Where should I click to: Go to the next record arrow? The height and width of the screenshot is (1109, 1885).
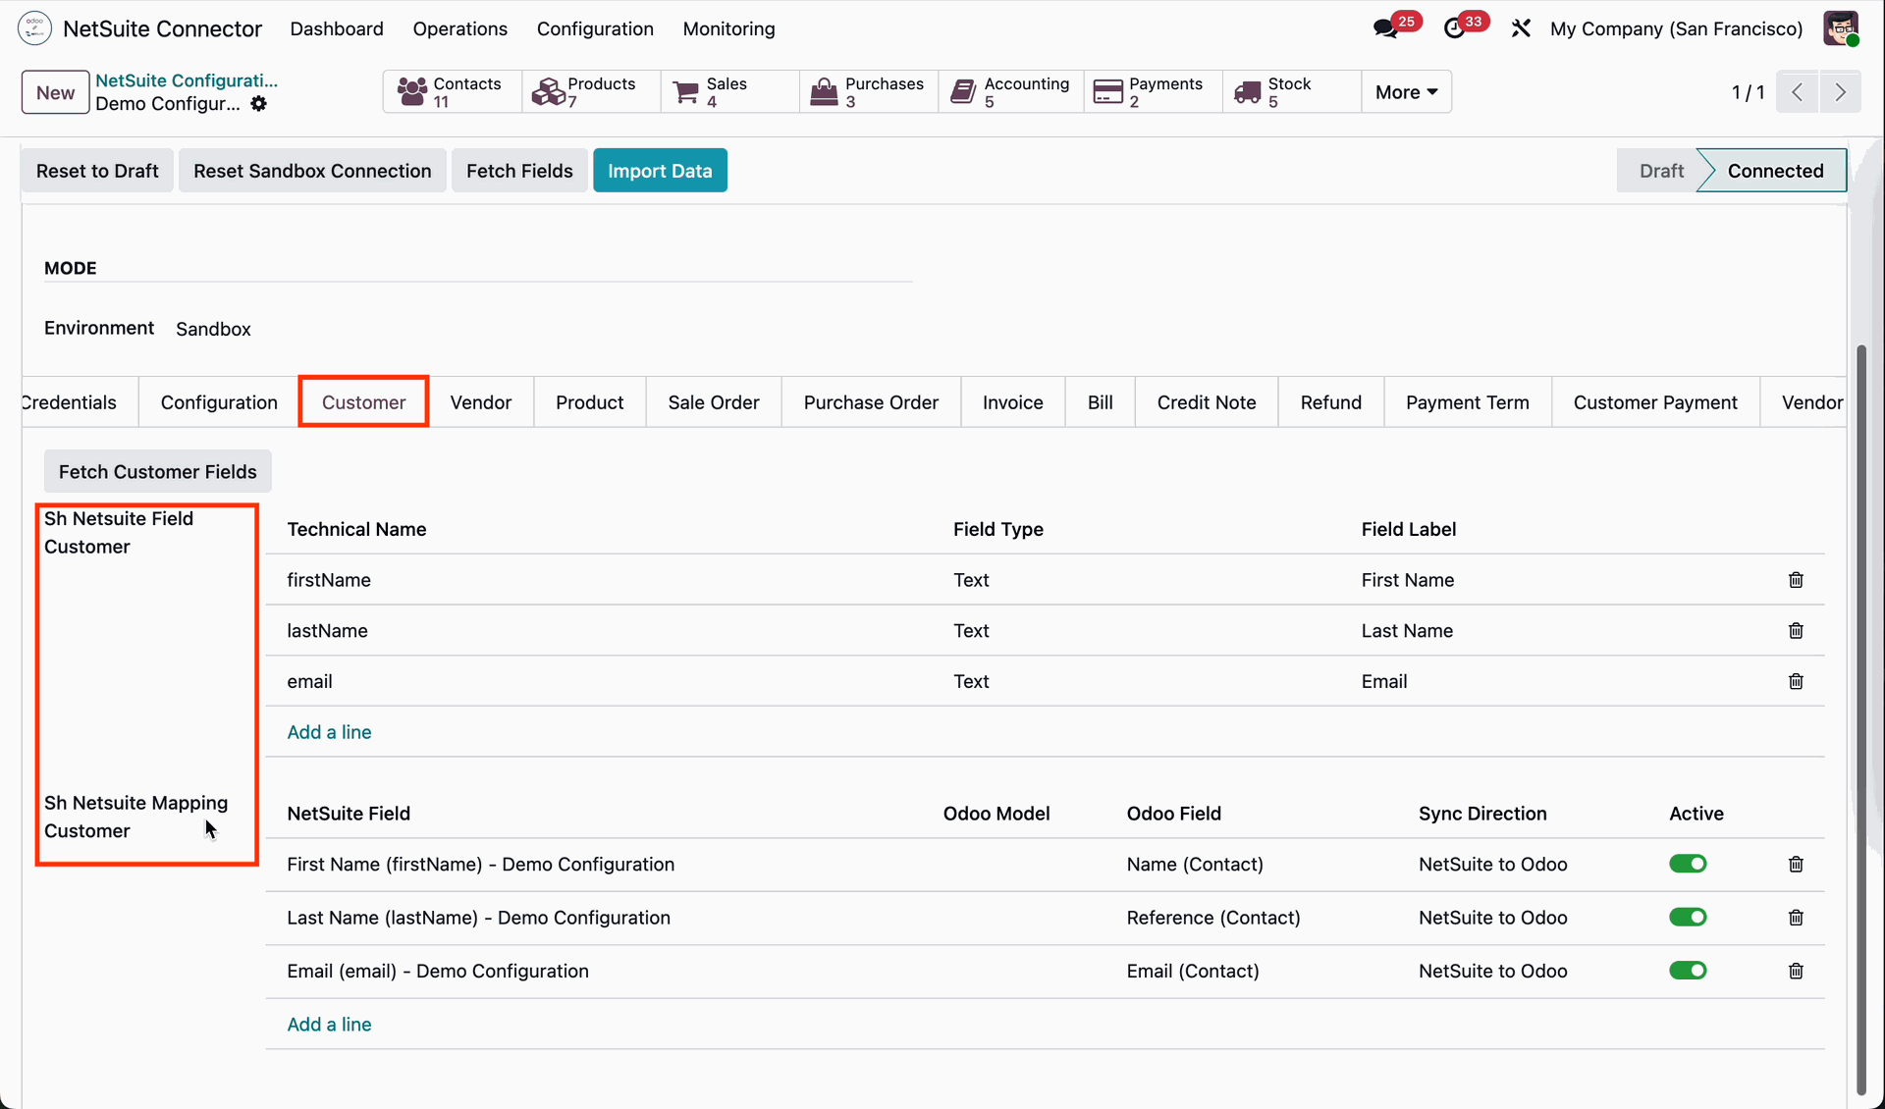(1840, 91)
